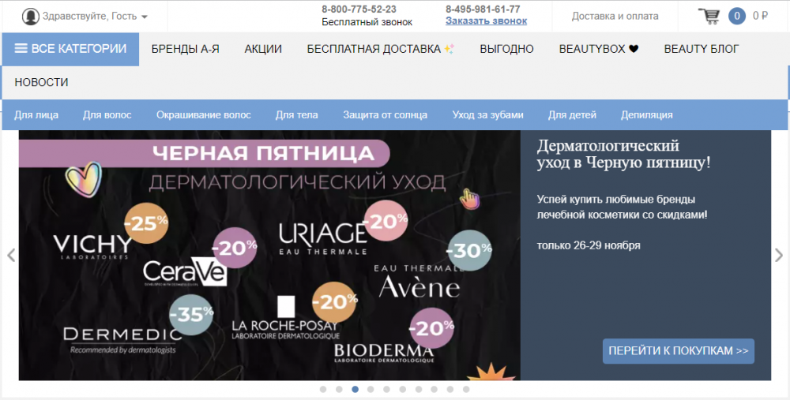Open the Для лица category

[x=36, y=114]
